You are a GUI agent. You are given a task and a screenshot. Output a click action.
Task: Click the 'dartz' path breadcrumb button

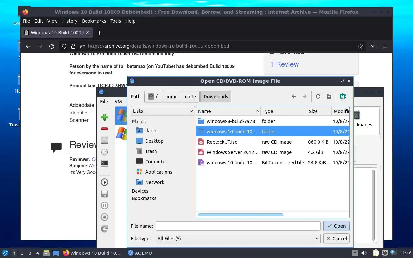190,96
